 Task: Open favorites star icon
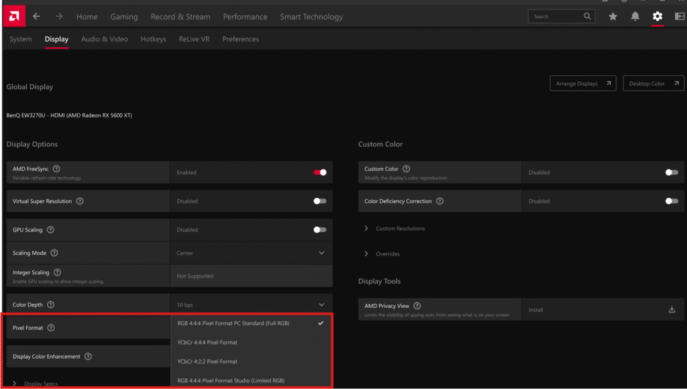pos(613,16)
